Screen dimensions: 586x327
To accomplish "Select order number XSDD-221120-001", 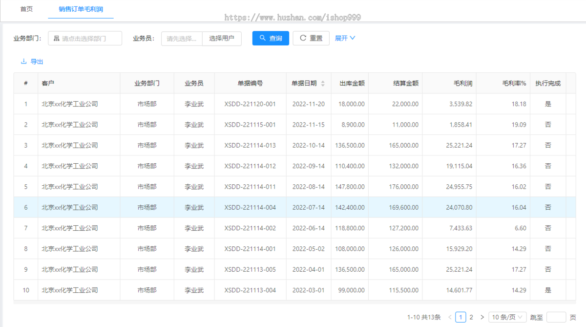I will (x=250, y=104).
